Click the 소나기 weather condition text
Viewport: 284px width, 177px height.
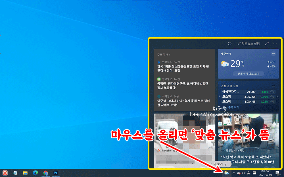click(271, 62)
